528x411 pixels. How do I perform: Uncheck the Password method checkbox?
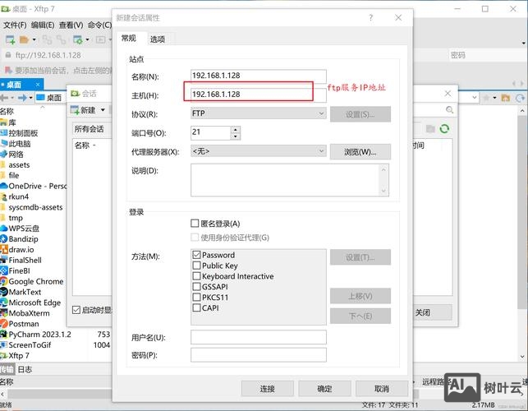click(x=196, y=255)
